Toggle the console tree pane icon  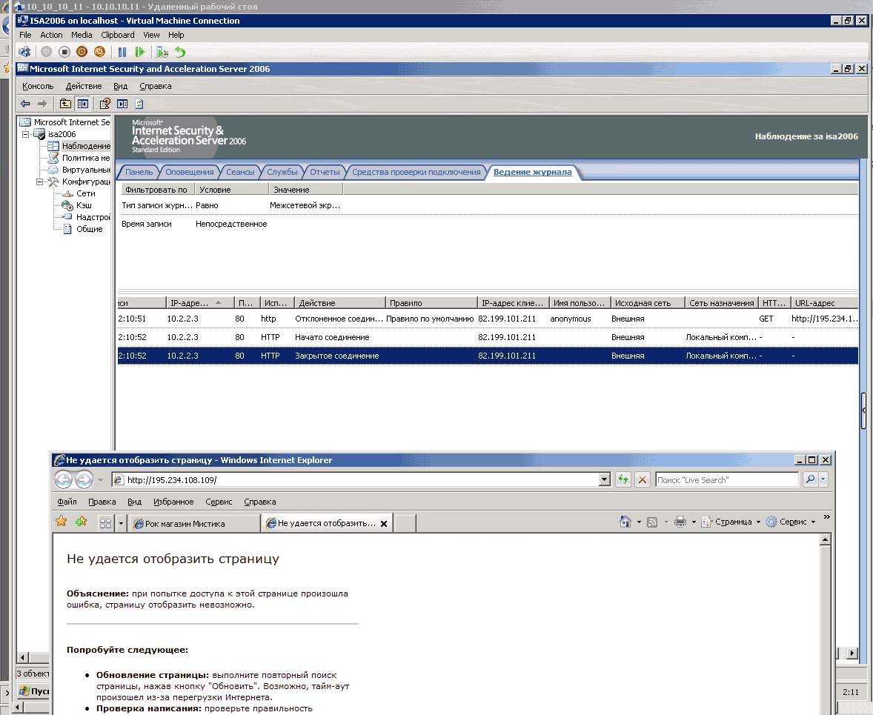[83, 104]
